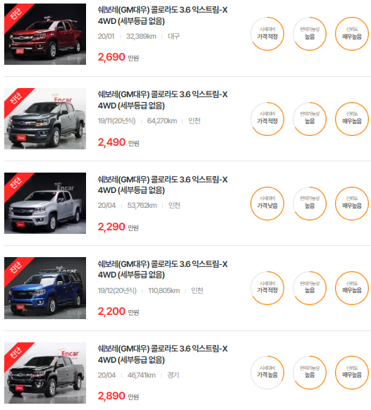This screenshot has height=410, width=371.
Task: Open the dark gray Colorado pickup photo
Action: tap(45, 119)
